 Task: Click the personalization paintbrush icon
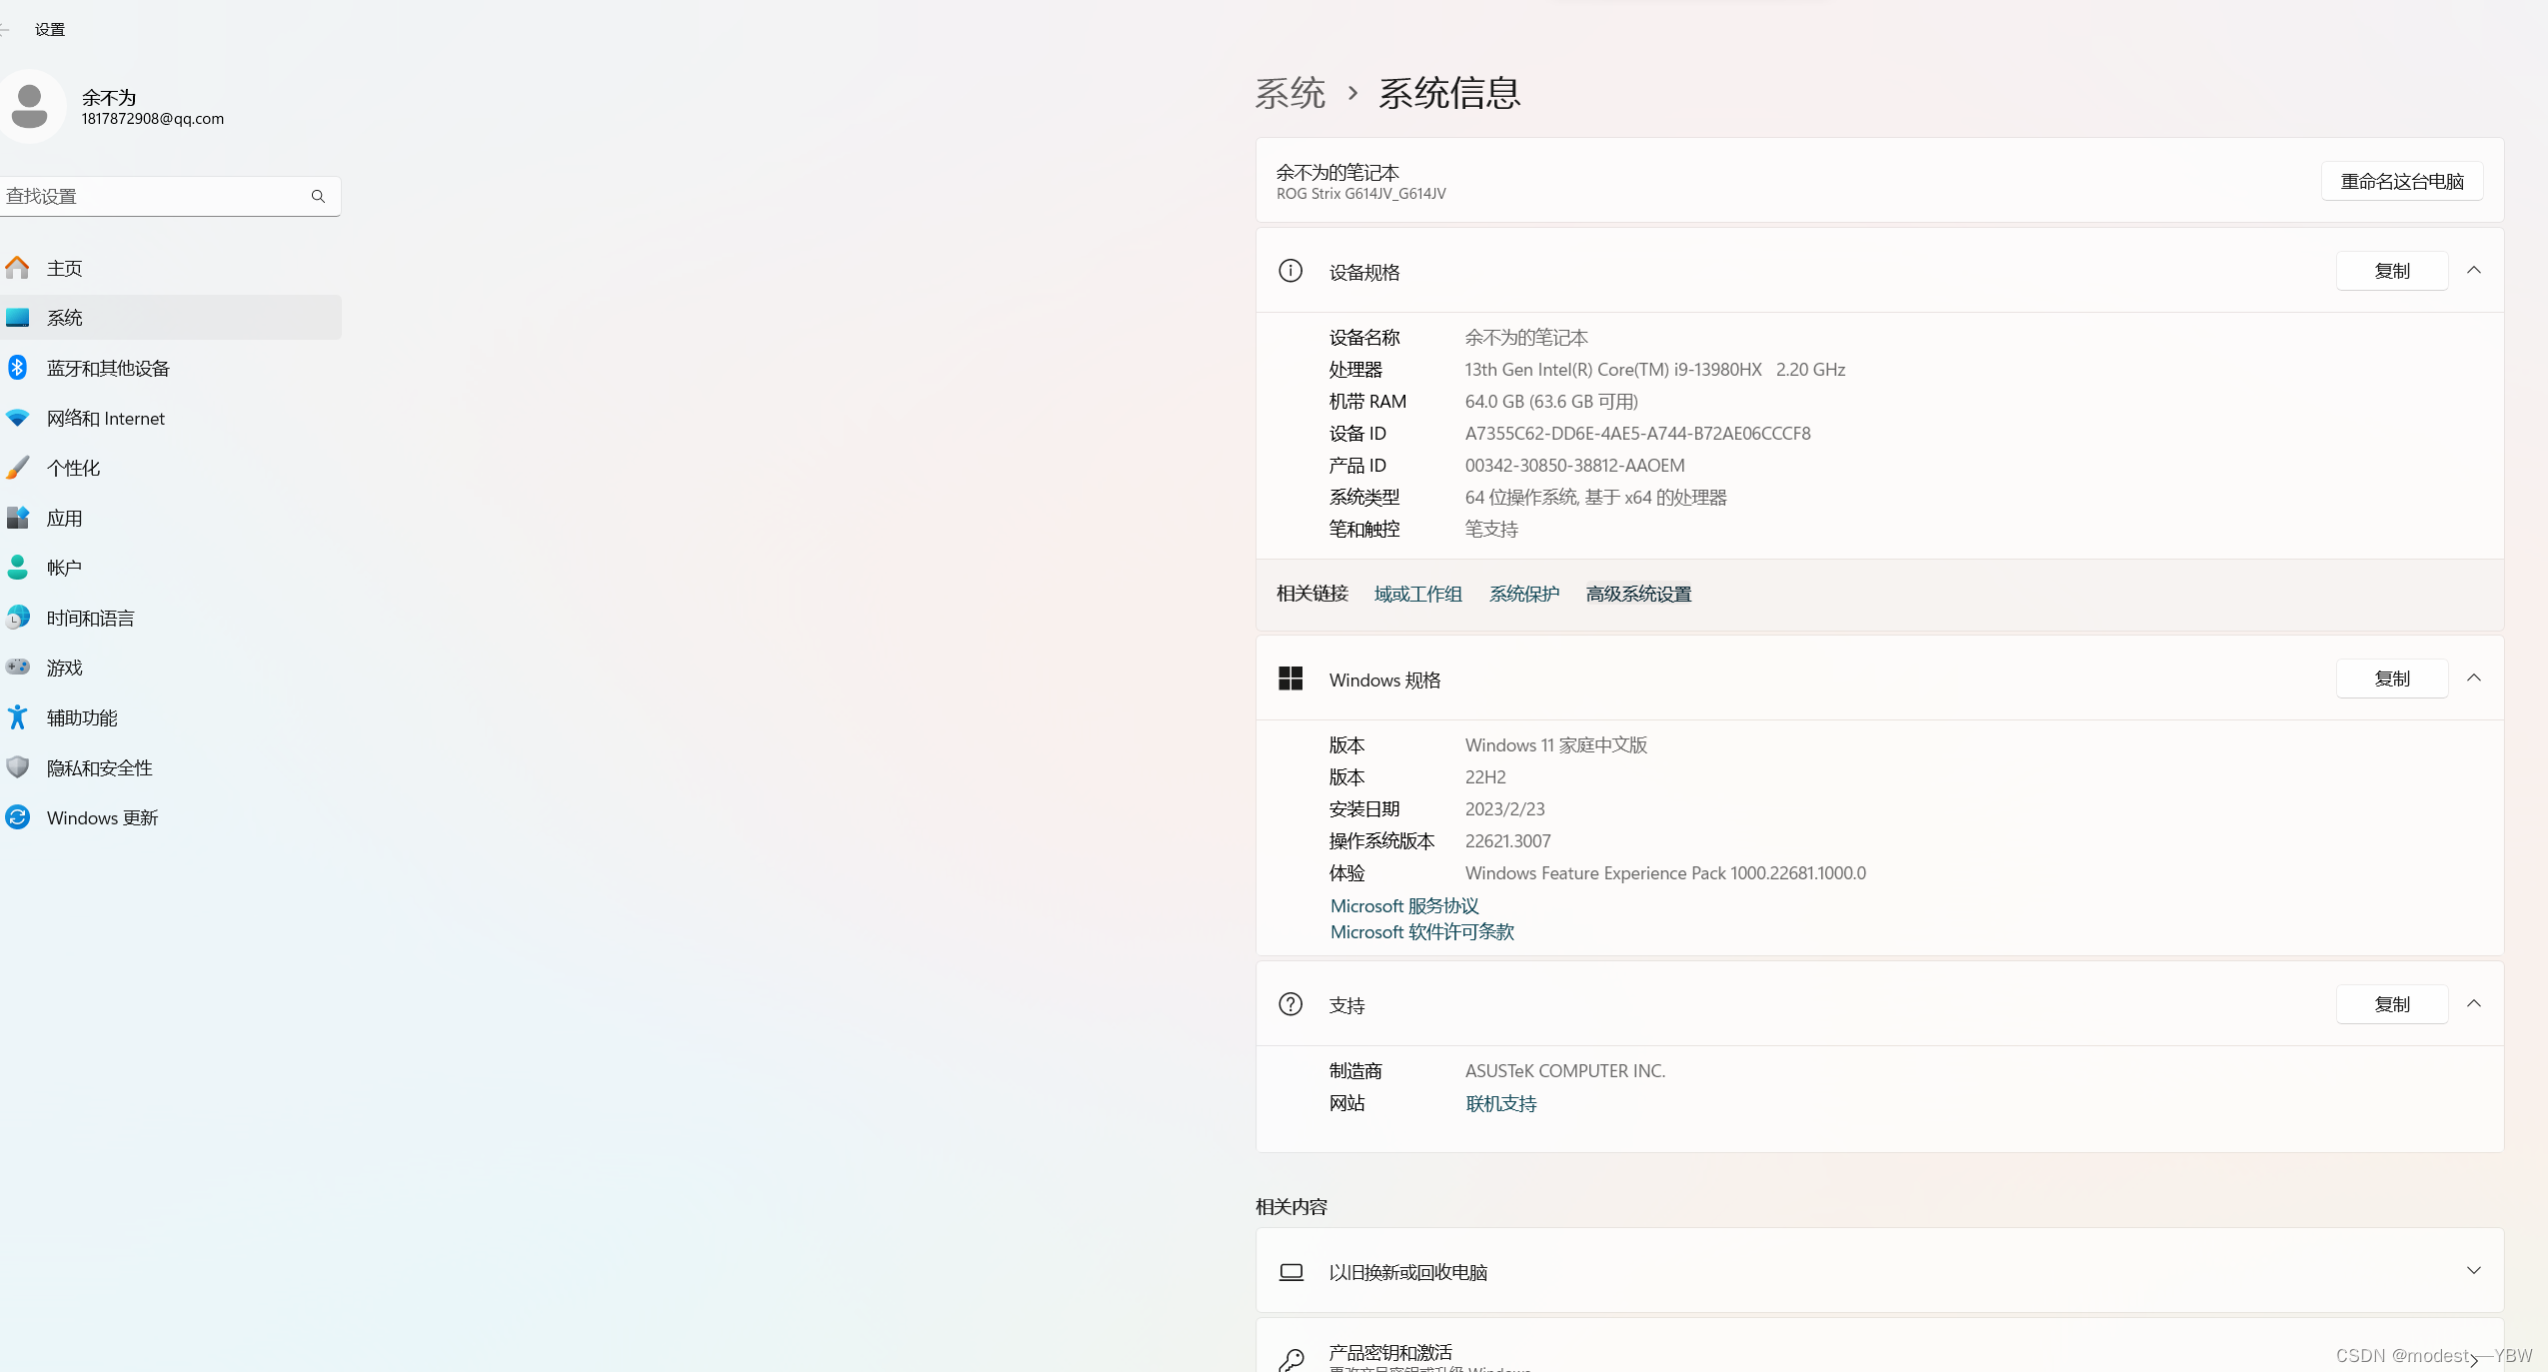17,468
